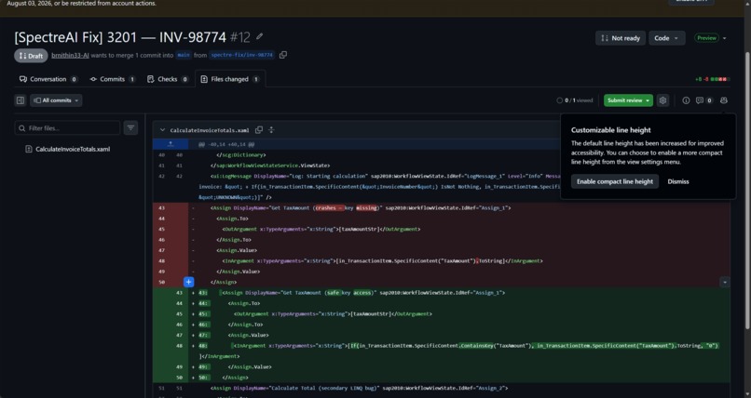This screenshot has height=398, width=751.
Task: Open the main base branch link
Action: click(184, 55)
